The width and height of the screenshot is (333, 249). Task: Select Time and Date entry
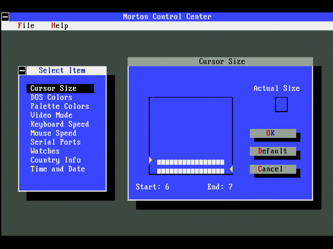point(58,169)
